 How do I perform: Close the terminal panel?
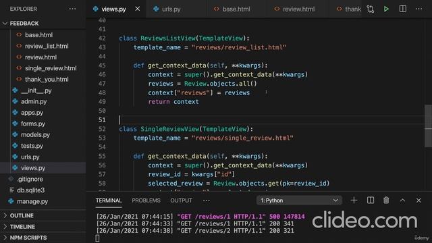click(418, 200)
